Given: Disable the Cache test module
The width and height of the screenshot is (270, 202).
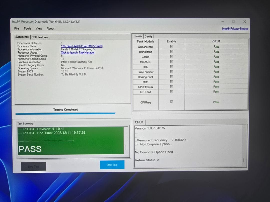Looking at the screenshot, I should 171,57.
